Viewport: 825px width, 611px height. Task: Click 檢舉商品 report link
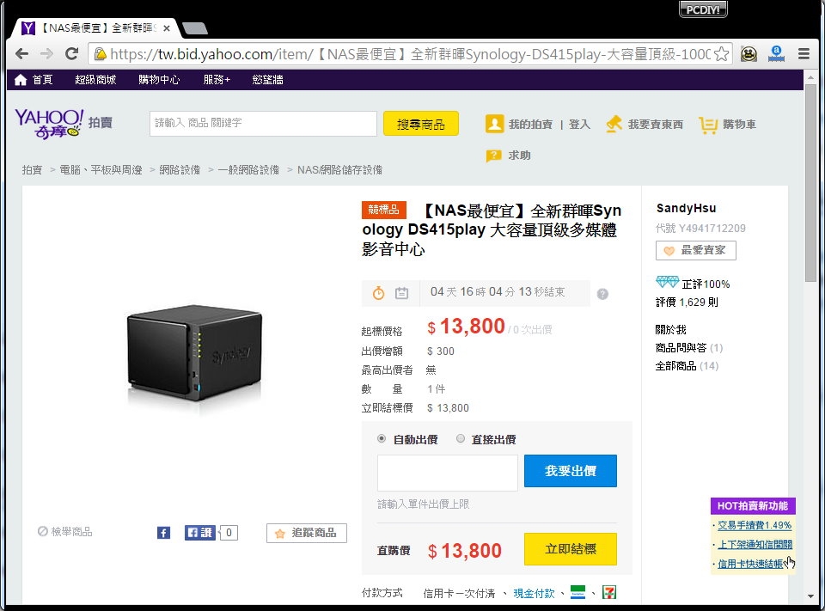point(65,532)
